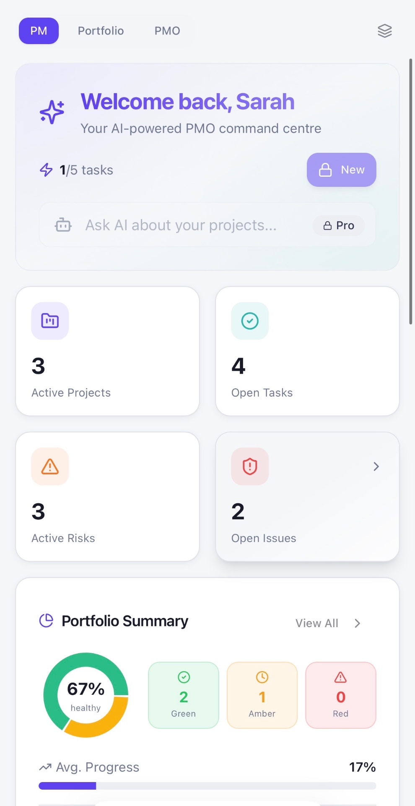Open the PMO tab

point(167,31)
